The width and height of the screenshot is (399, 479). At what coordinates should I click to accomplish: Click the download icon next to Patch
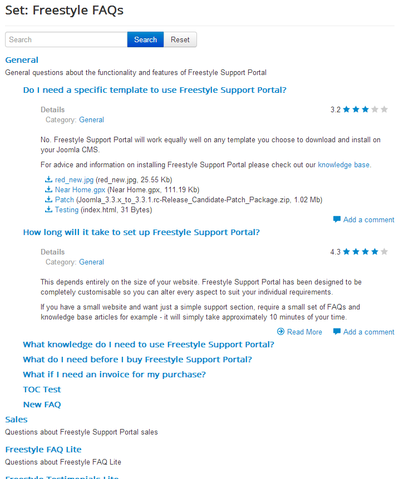[48, 199]
